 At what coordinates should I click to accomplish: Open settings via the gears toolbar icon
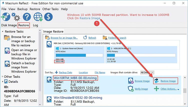(16, 17)
